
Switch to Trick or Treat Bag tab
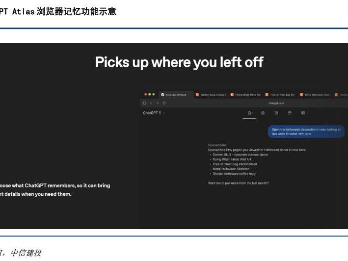(280, 95)
